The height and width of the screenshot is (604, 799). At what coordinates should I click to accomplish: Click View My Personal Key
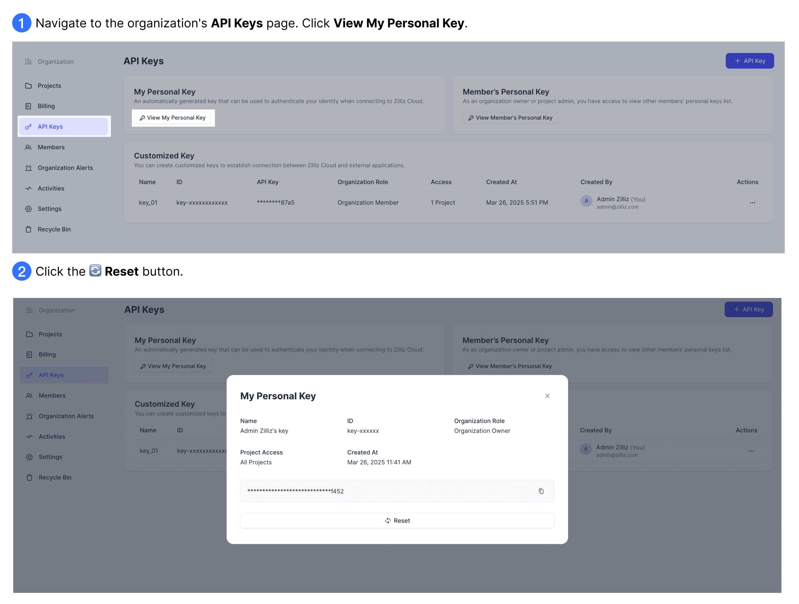click(173, 118)
